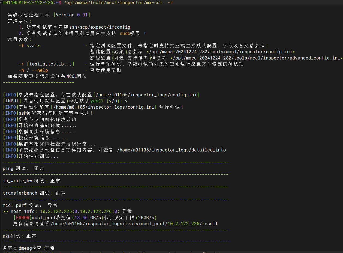Click the [ERROR] tag on the mccl_perf line

(23, 218)
